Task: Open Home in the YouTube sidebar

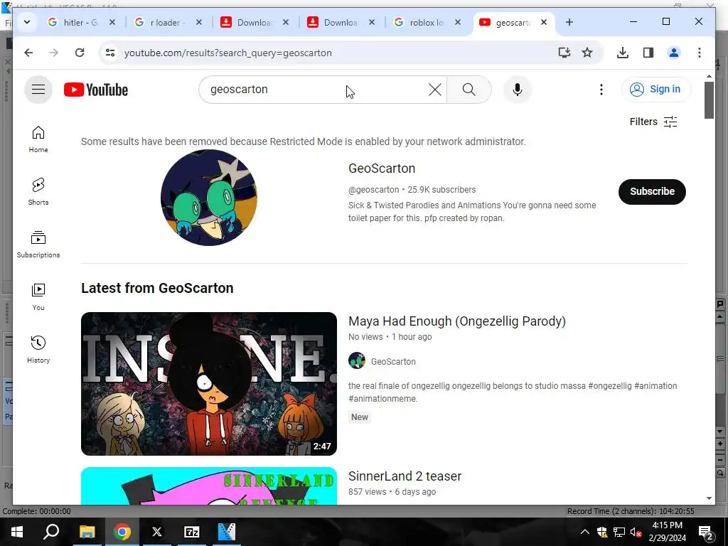Action: click(x=38, y=139)
